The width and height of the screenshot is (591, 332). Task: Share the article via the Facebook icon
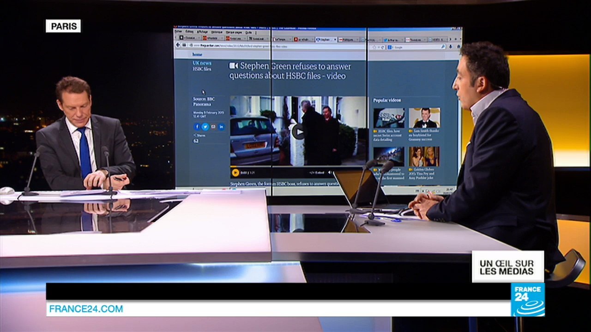pyautogui.click(x=197, y=126)
